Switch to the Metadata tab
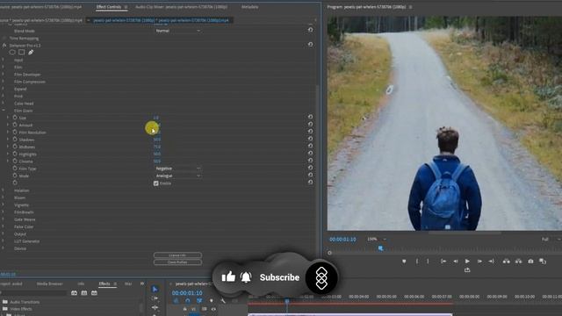 (x=249, y=7)
